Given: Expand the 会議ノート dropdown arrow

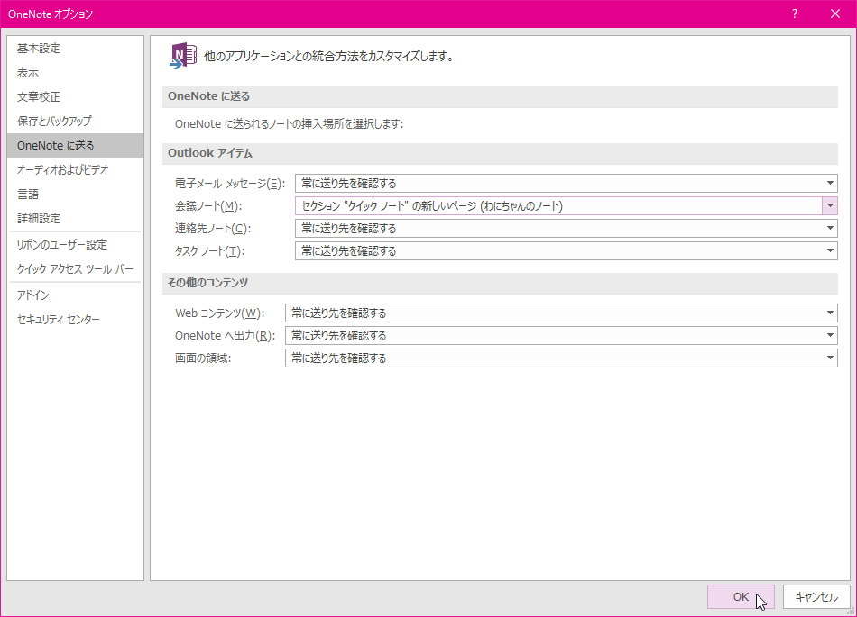Looking at the screenshot, I should [830, 205].
